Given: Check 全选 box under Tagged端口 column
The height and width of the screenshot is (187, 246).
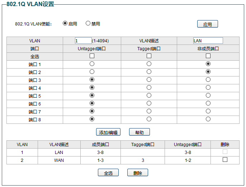Looking at the screenshot, I should (x=149, y=56).
